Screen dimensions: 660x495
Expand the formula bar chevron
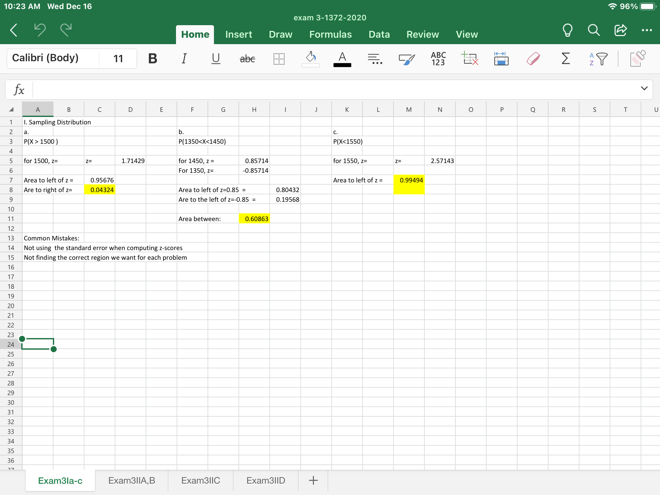[644, 88]
